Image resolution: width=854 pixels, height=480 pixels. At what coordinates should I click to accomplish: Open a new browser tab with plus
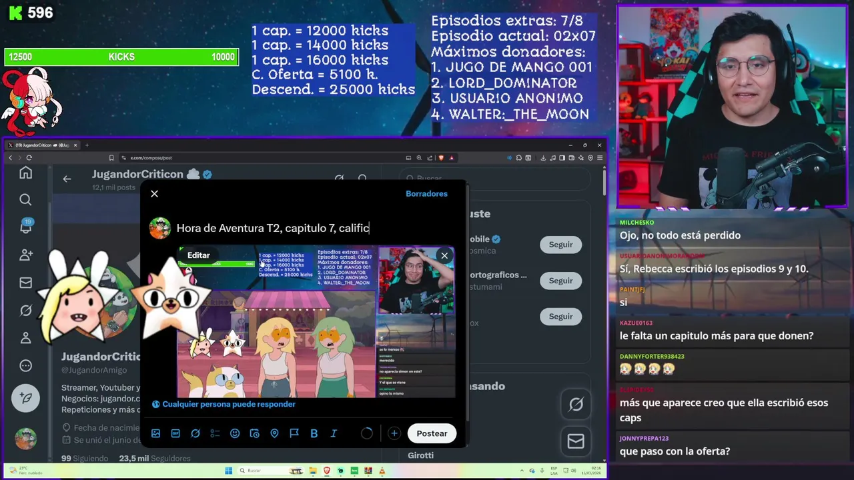87,145
